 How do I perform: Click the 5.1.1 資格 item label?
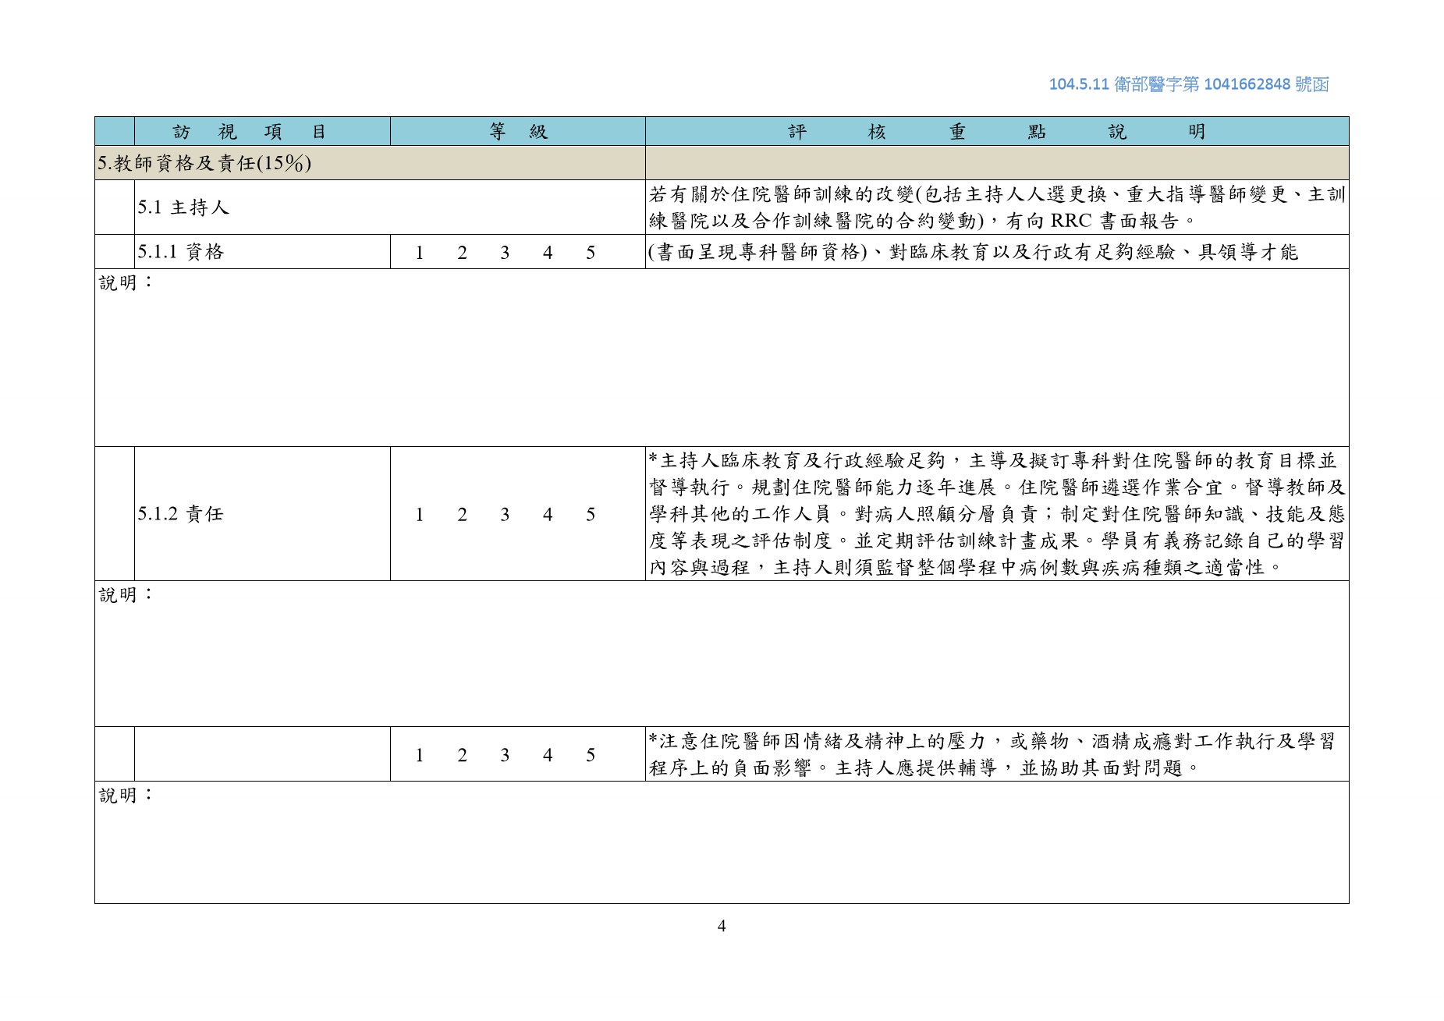[181, 252]
